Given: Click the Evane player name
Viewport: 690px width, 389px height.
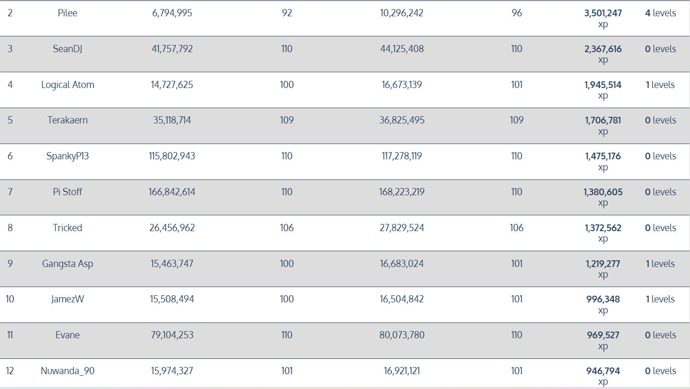Looking at the screenshot, I should pyautogui.click(x=68, y=335).
